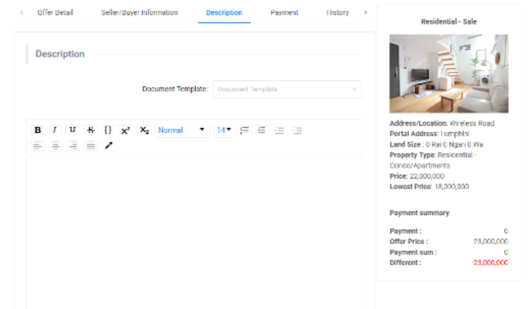Go to the Payment tab
Image resolution: width=528 pixels, height=309 pixels.
coord(284,13)
